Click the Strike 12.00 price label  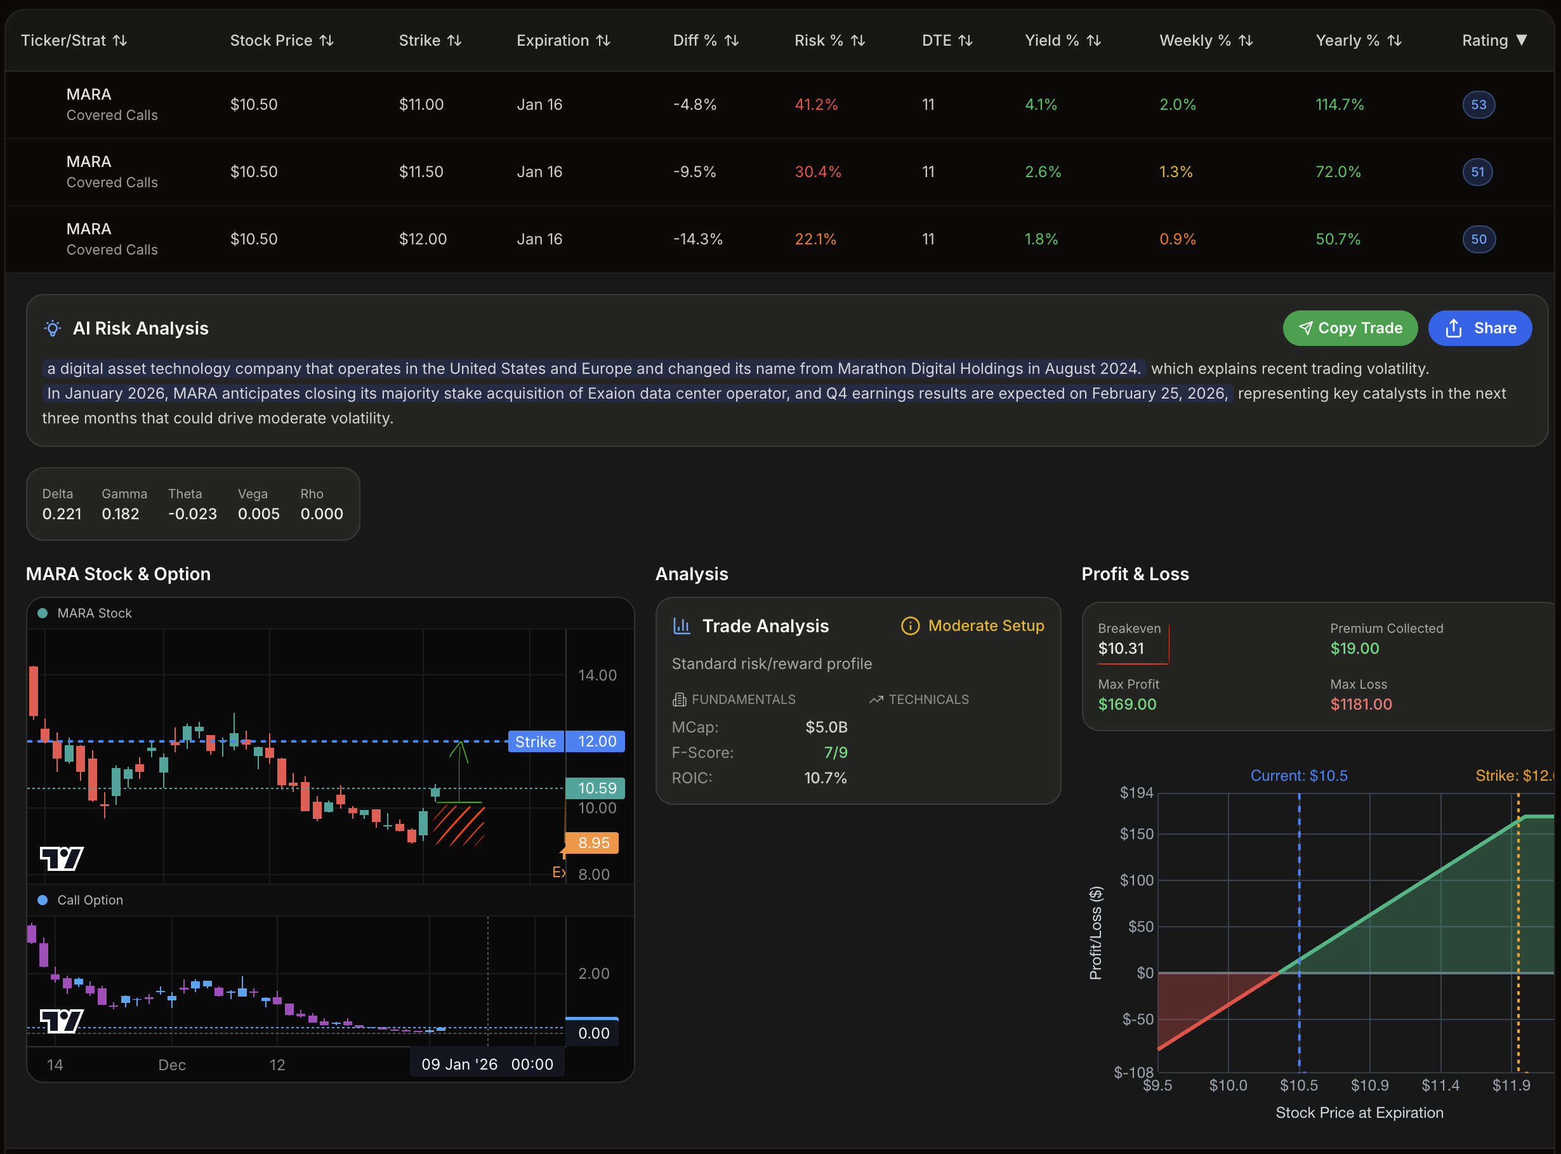pos(566,741)
